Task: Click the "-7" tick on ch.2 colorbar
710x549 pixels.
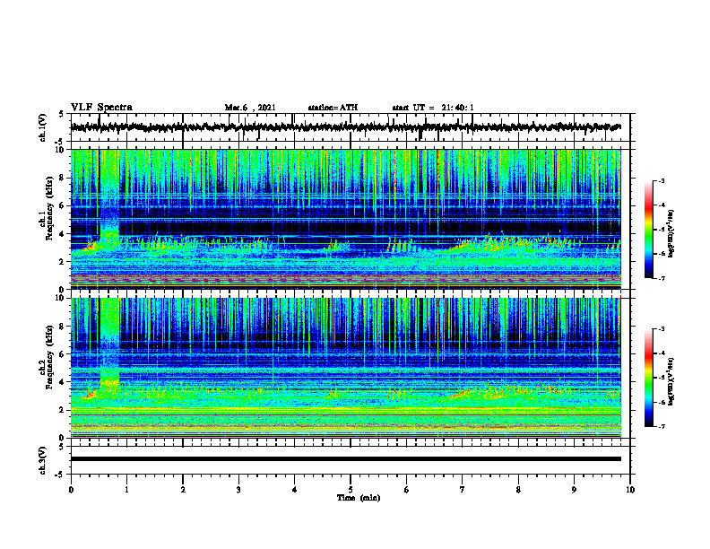Action: 662,426
